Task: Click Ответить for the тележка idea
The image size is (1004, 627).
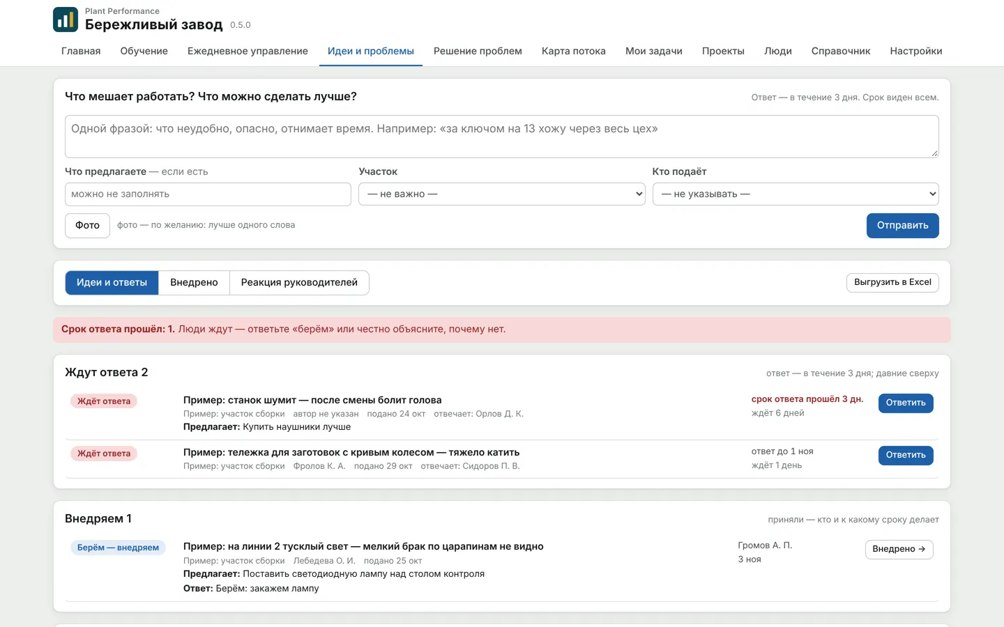Action: pyautogui.click(x=906, y=455)
